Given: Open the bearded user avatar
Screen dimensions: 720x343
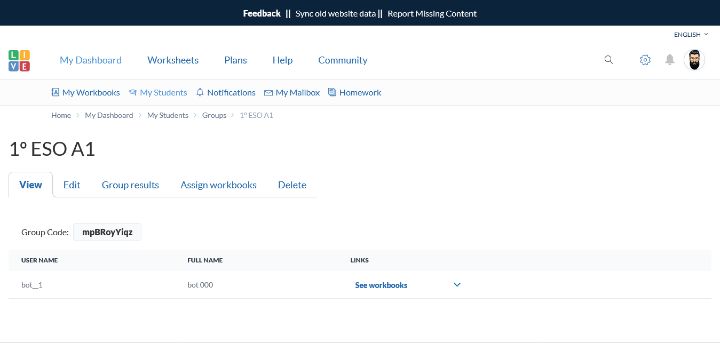Looking at the screenshot, I should (x=694, y=60).
